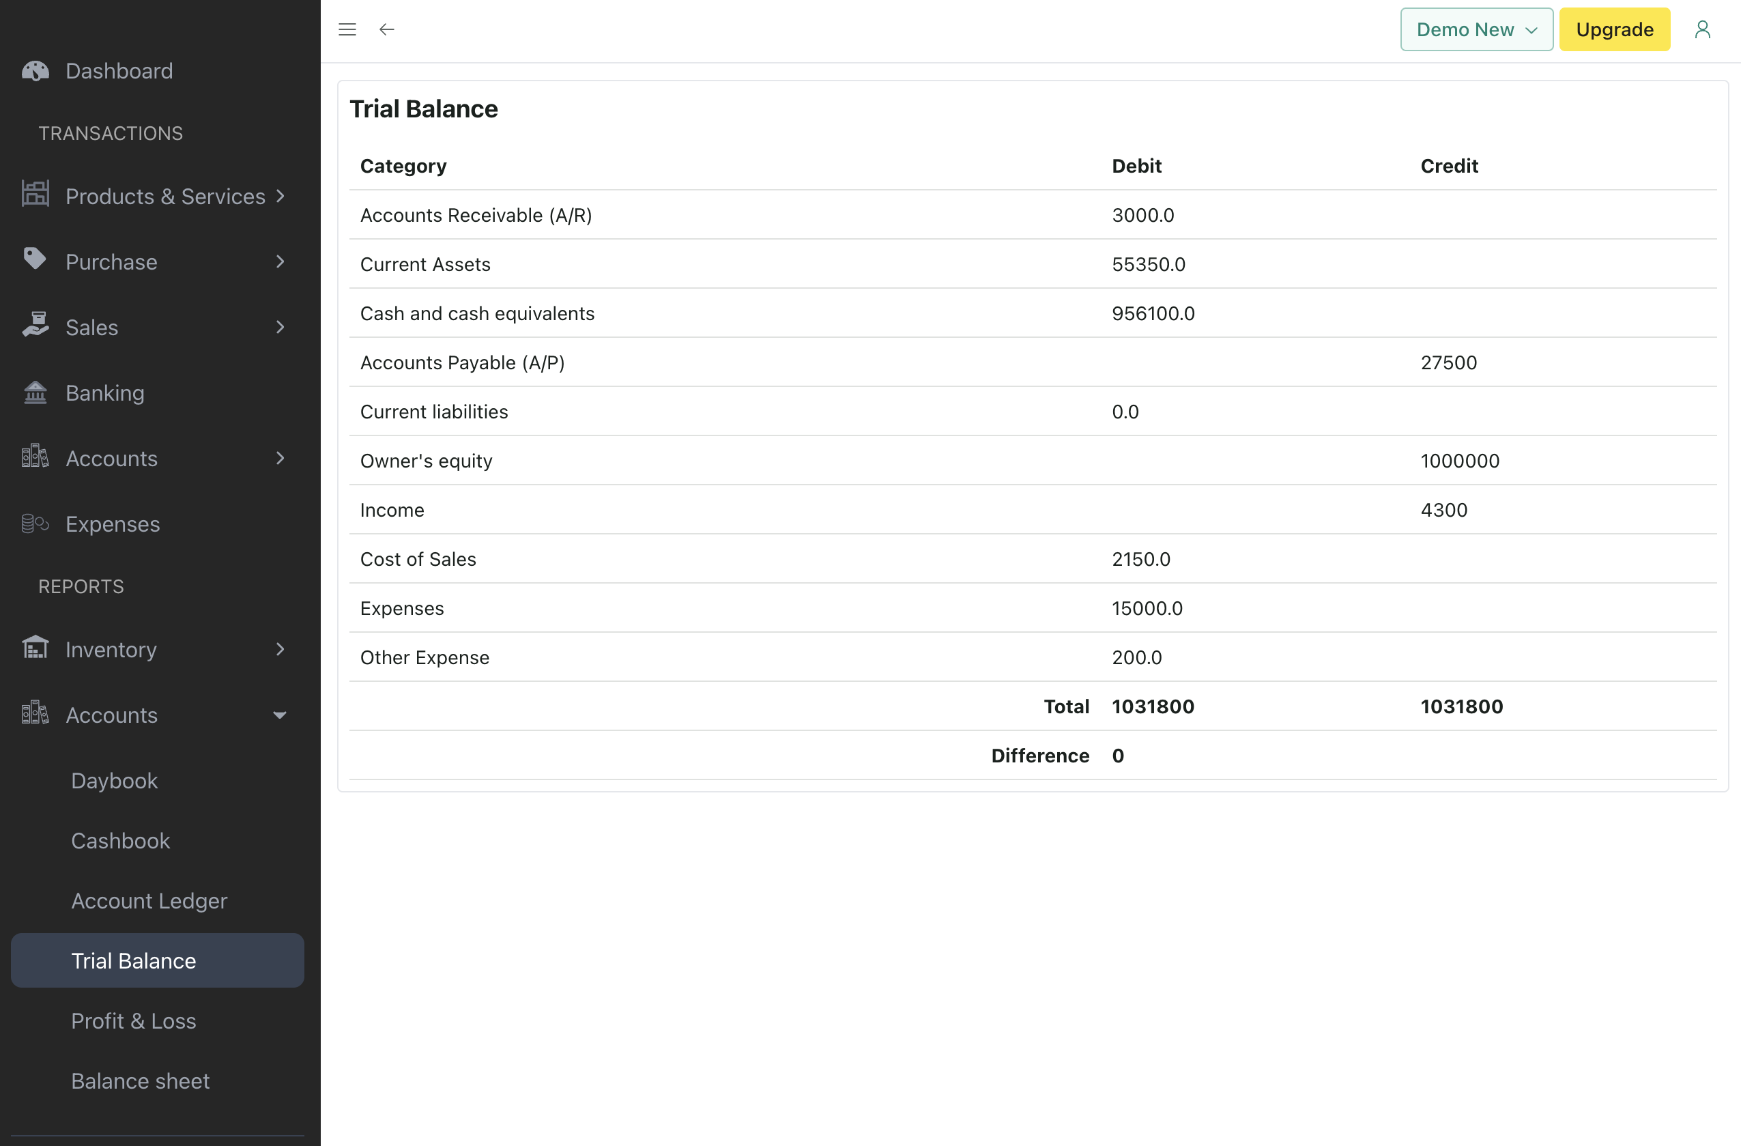
Task: Select the Balance Sheet report
Action: coord(141,1080)
